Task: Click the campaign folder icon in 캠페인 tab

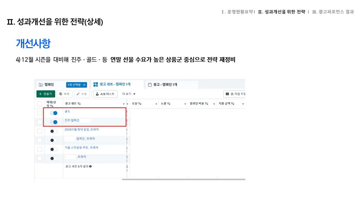Action: pos(41,85)
